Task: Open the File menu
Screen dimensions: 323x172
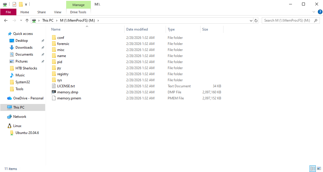Action: point(8,12)
